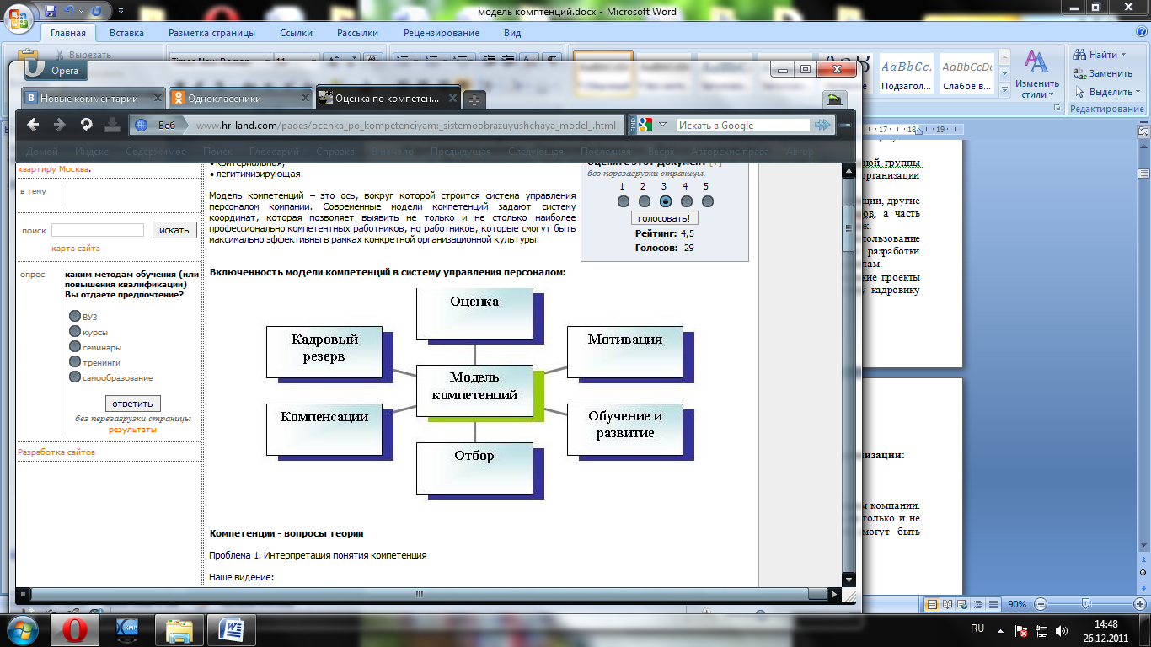Click the ответить poll button
1151x647 pixels.
click(132, 404)
